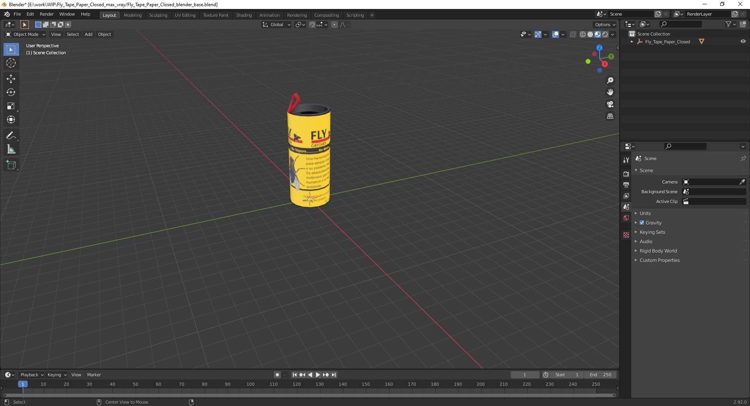Open the Marker menu in timeline
Image resolution: width=750 pixels, height=406 pixels.
click(x=94, y=375)
